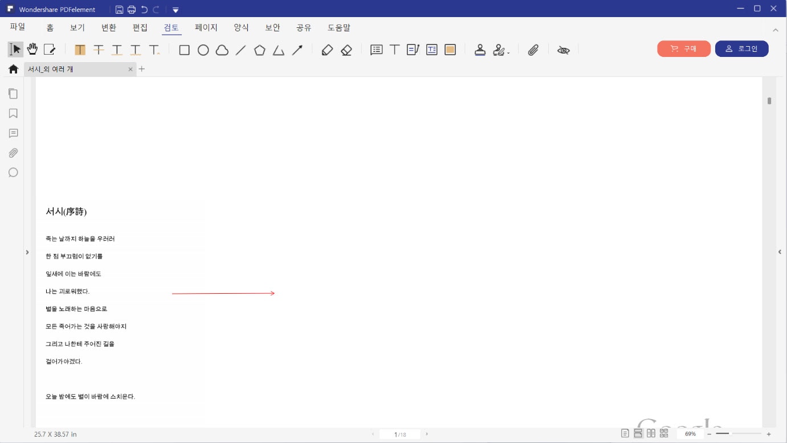
Task: Redo the last action
Action: pyautogui.click(x=156, y=10)
